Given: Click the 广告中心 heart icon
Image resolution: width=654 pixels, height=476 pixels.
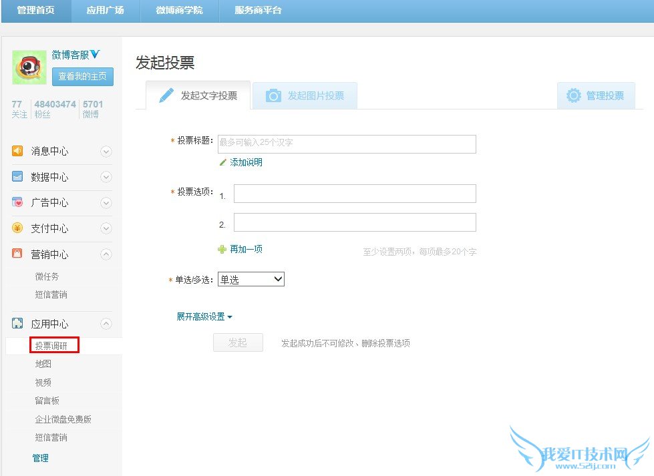Looking at the screenshot, I should pyautogui.click(x=17, y=202).
